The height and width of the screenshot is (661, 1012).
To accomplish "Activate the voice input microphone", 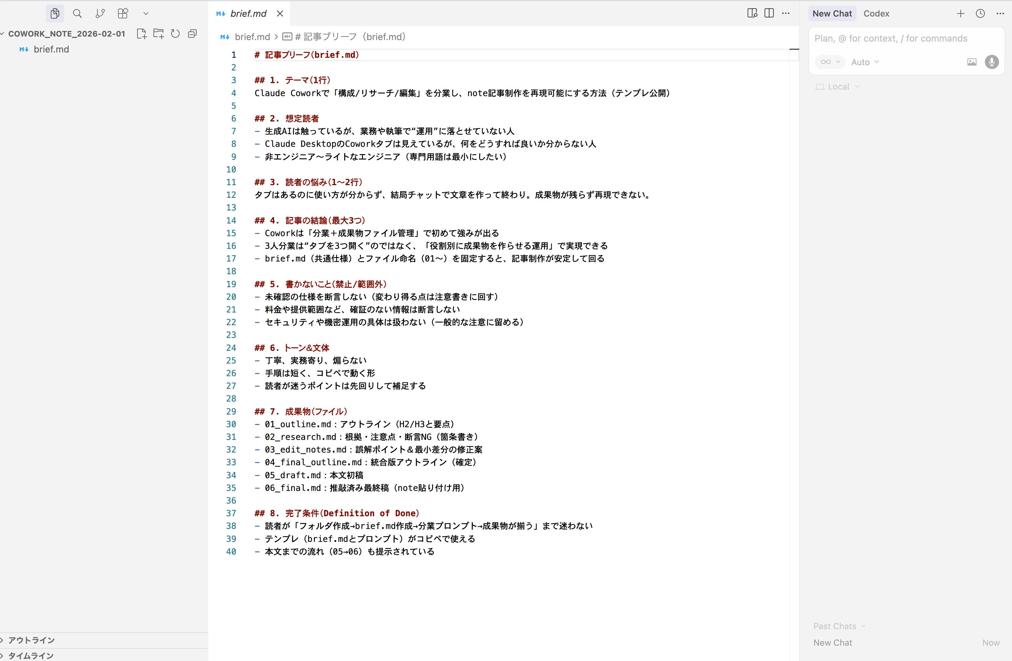I will (992, 62).
